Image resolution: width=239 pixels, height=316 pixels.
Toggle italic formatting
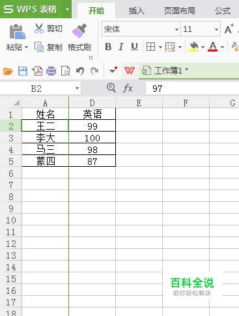click(x=121, y=47)
